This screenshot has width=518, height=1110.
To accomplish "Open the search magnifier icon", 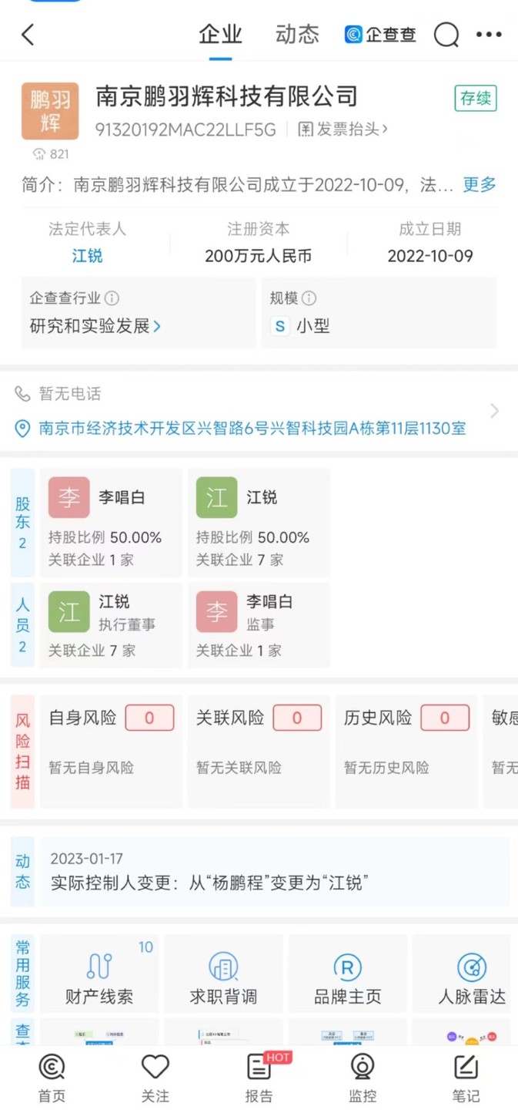I will [446, 35].
